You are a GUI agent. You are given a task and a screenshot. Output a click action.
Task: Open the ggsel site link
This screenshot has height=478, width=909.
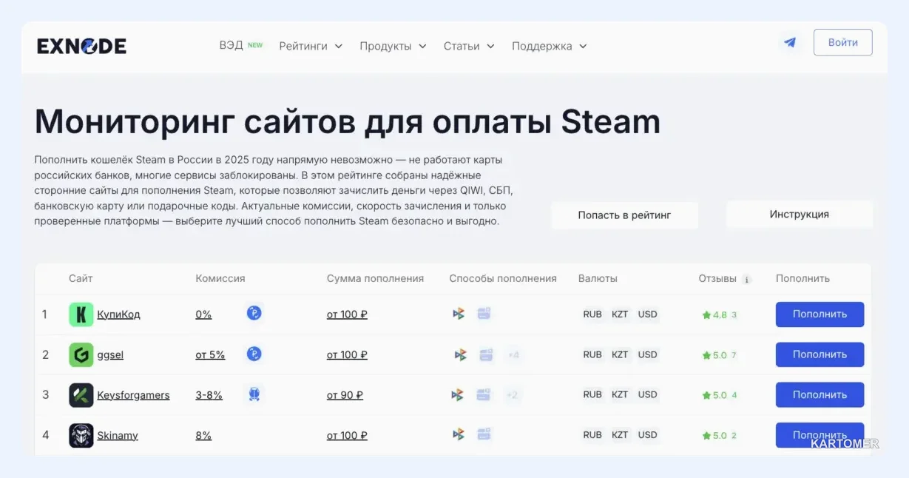pyautogui.click(x=110, y=355)
